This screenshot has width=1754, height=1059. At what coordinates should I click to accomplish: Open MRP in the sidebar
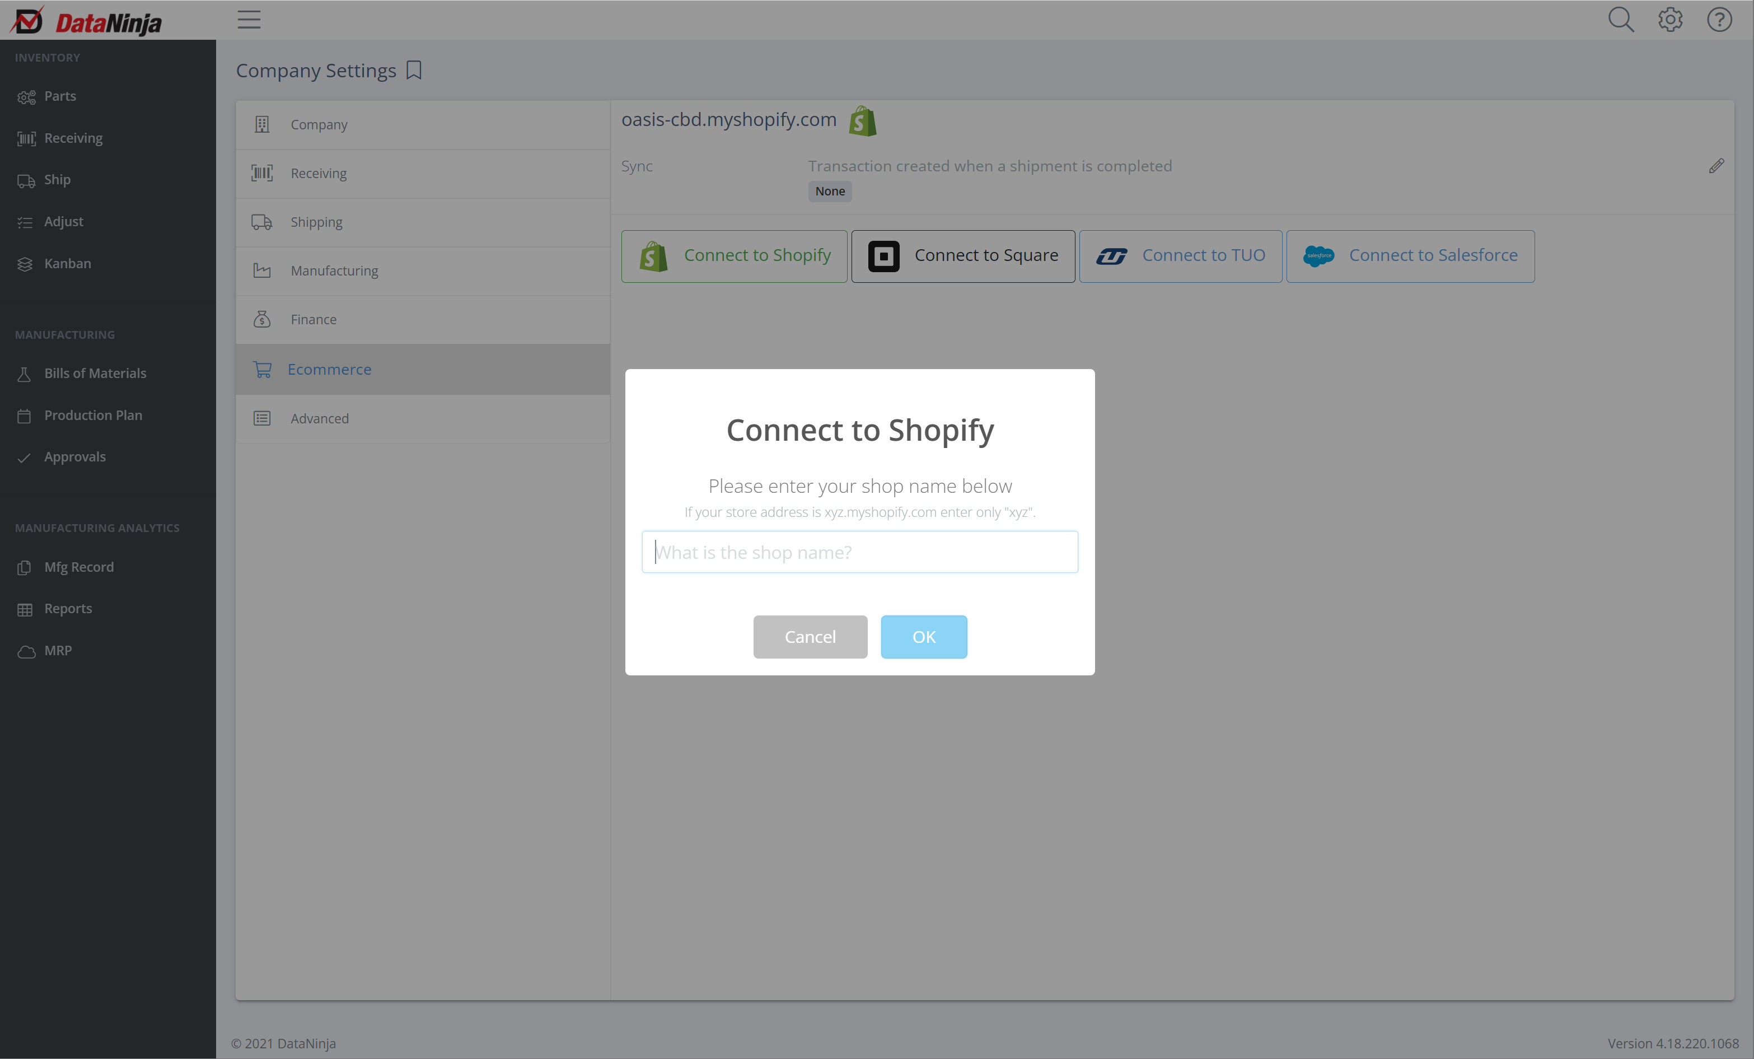[58, 650]
